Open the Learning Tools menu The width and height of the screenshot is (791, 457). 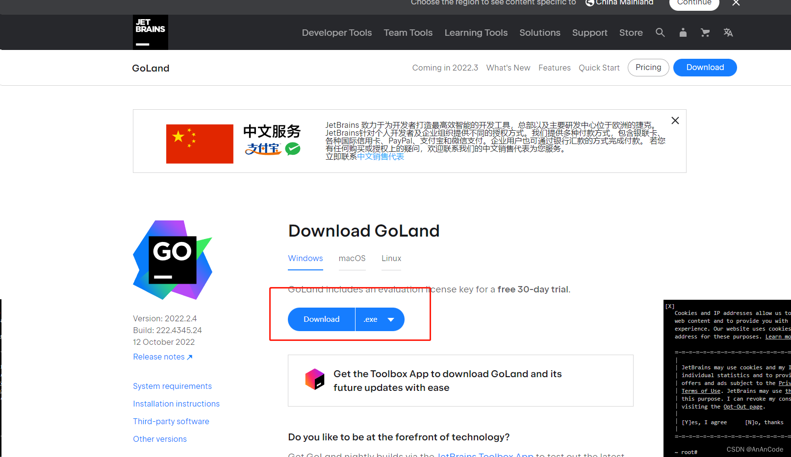(476, 32)
